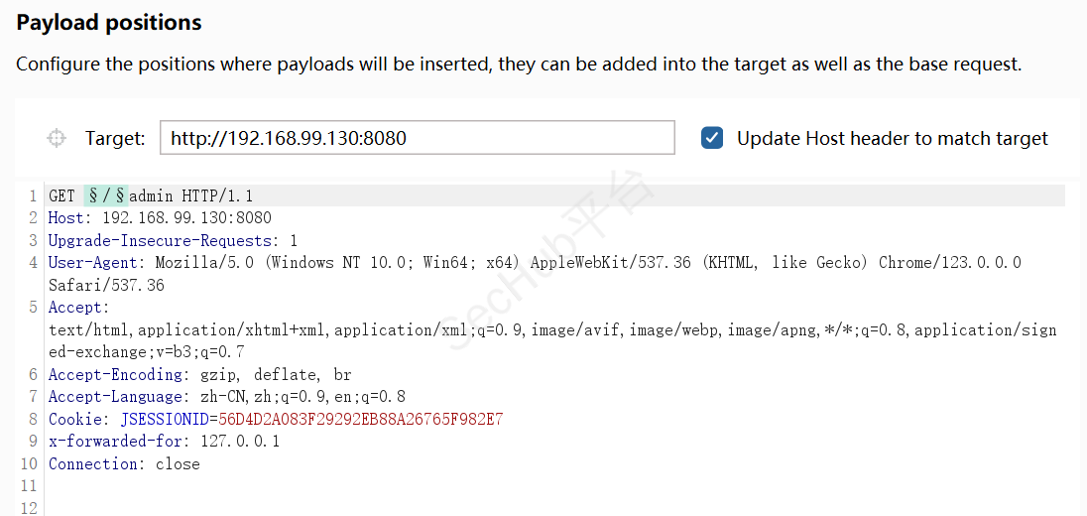Click the 'Update Host header to match target' label
Screen dimensions: 1087x516
(892, 138)
